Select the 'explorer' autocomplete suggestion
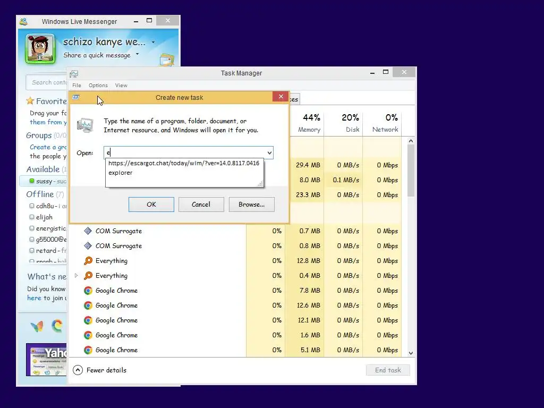The height and width of the screenshot is (408, 544). point(121,173)
